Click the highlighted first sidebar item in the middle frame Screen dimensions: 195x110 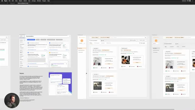coord(82,48)
